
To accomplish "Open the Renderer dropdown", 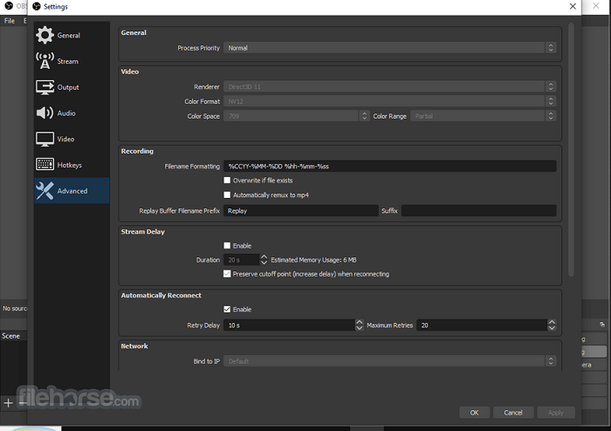I will click(389, 86).
